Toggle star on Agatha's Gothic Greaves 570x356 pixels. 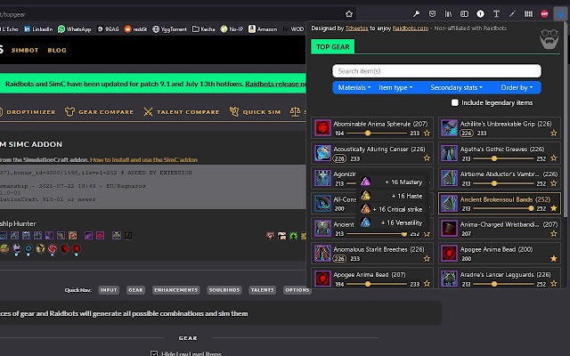pos(554,158)
